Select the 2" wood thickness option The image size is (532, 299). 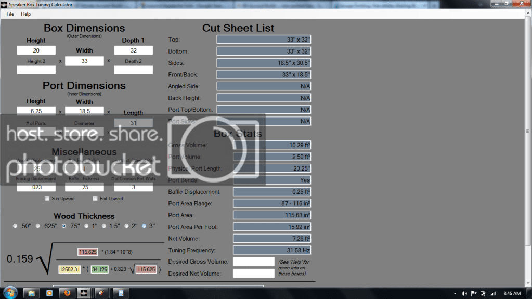click(126, 226)
